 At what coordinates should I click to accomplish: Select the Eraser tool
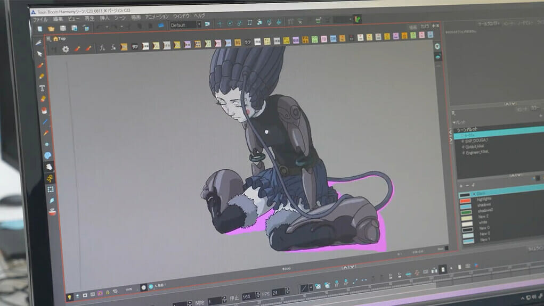coord(43,99)
